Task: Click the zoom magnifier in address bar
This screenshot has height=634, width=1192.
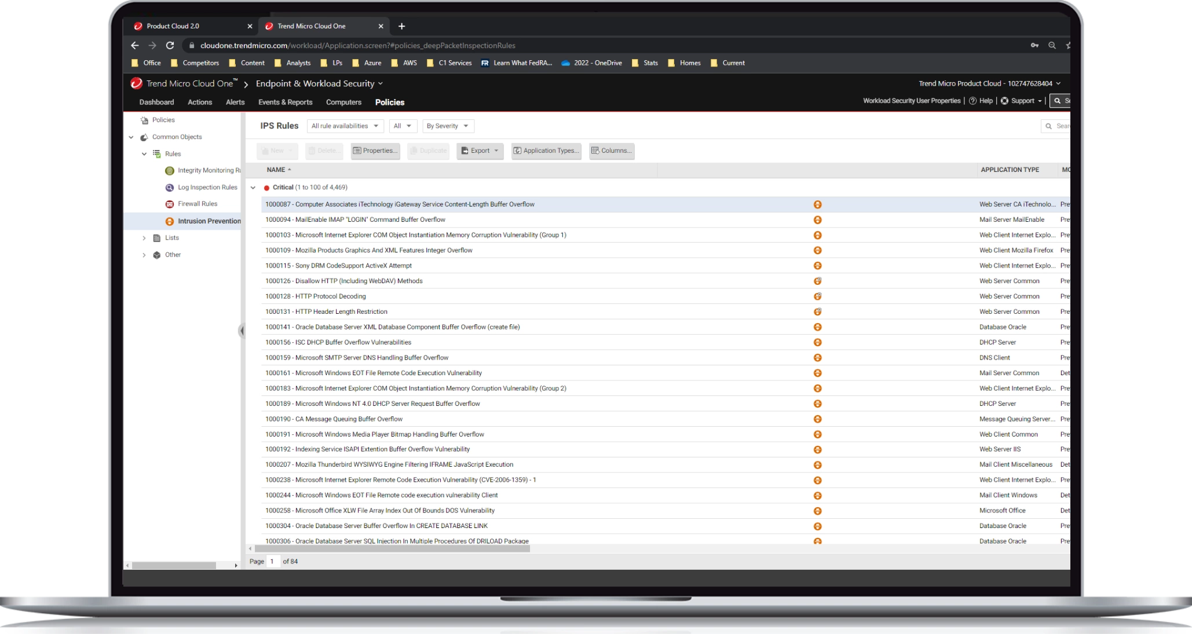Action: click(x=1052, y=45)
